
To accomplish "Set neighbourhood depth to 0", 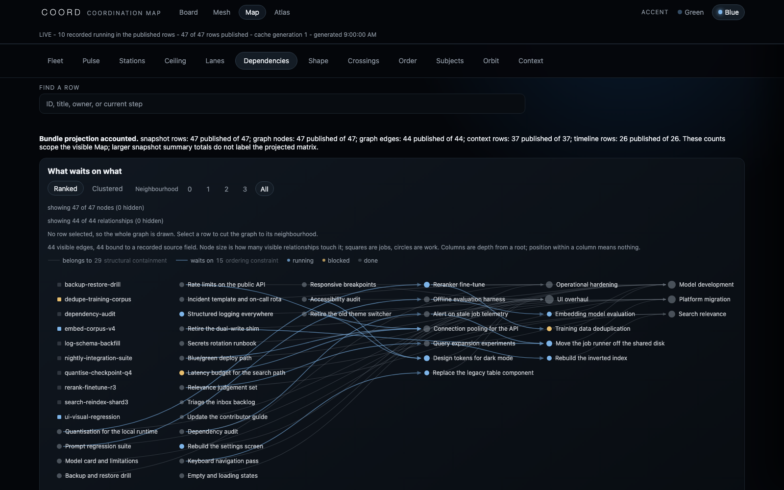I will 190,189.
